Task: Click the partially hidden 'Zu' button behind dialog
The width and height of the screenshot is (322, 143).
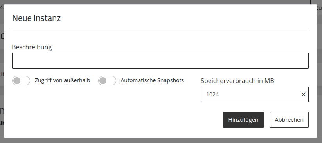Action: (319, 8)
